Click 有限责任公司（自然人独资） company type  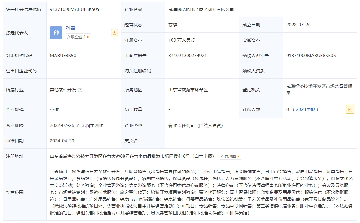(x=196, y=126)
